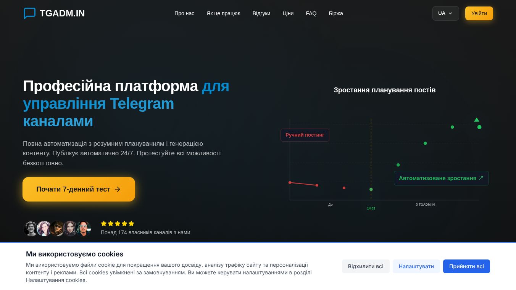Expand the UA language dropdown
Viewport: 516px width, 290px height.
(445, 13)
